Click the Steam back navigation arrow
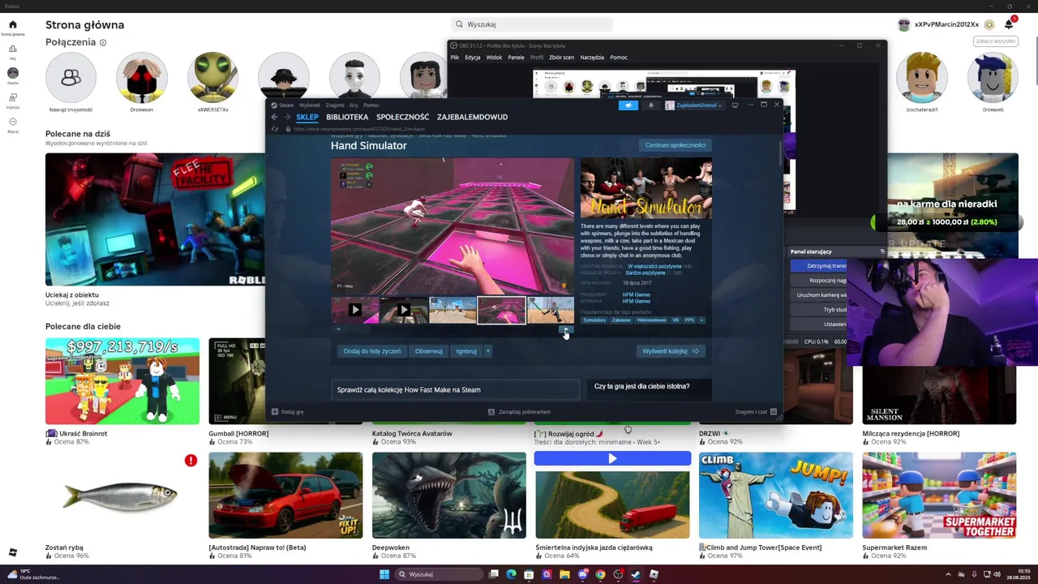This screenshot has width=1038, height=584. pos(274,117)
